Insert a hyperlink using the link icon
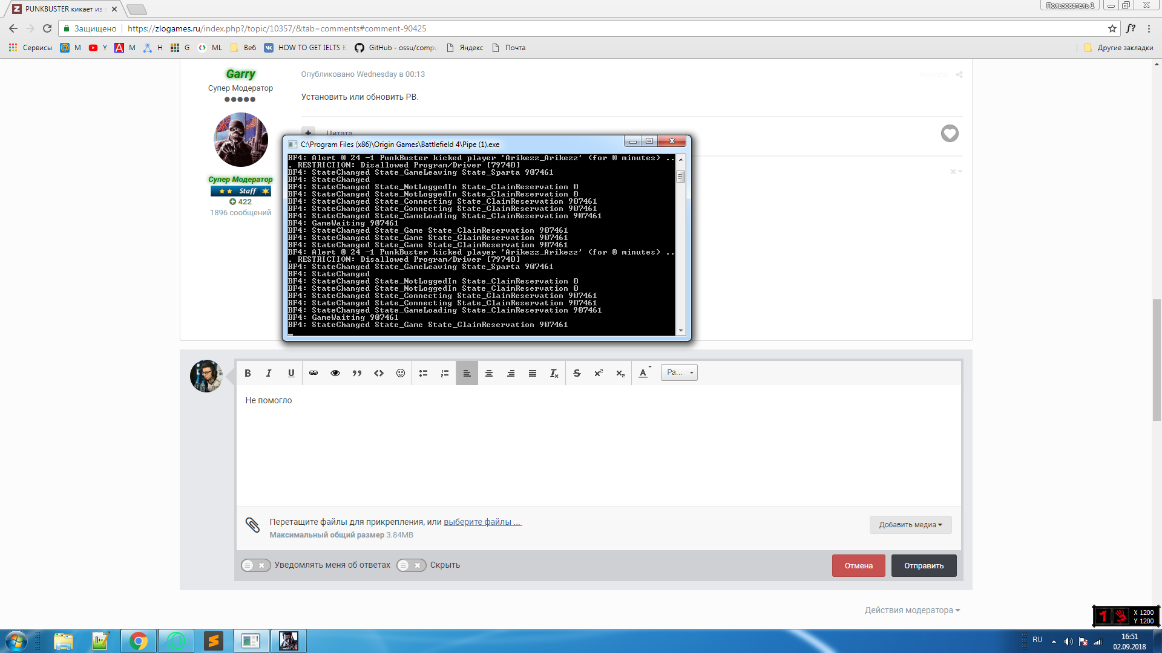Viewport: 1162px width, 653px height. pyautogui.click(x=313, y=373)
